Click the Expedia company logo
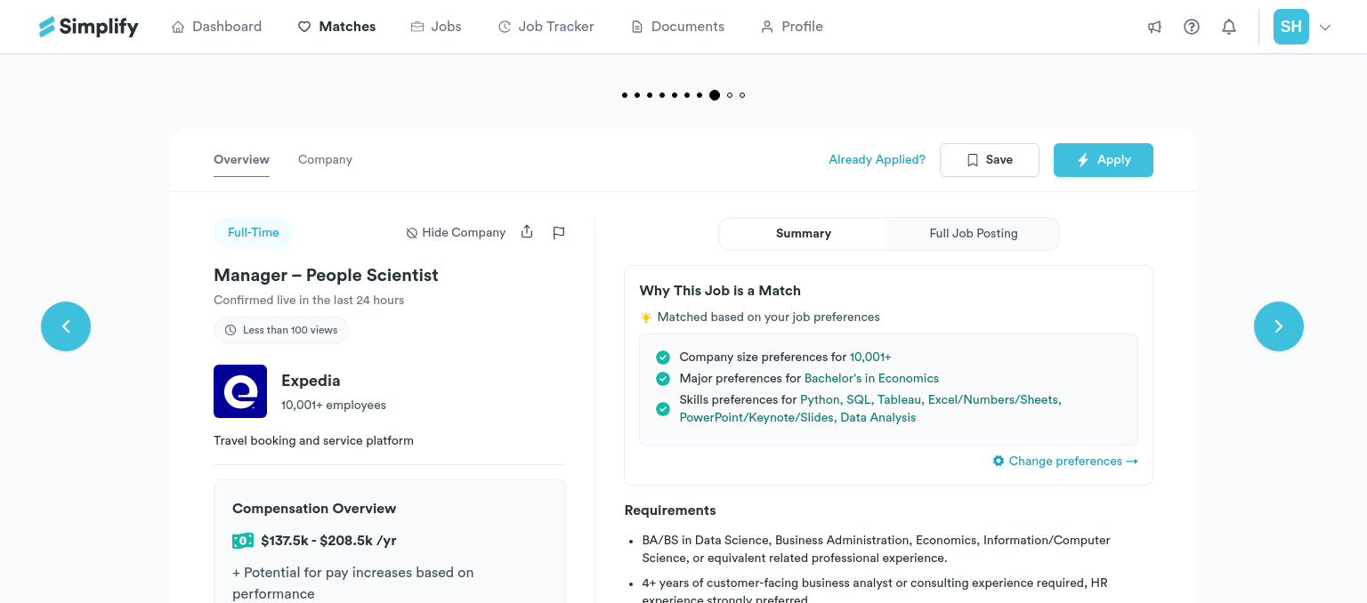The image size is (1367, 603). 240,391
